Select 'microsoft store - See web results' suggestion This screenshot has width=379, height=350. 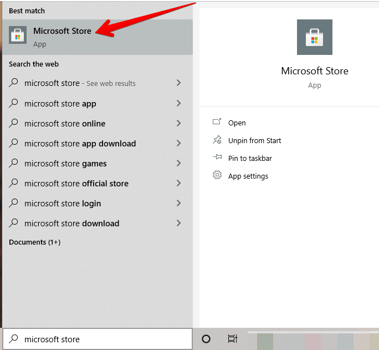tap(98, 83)
